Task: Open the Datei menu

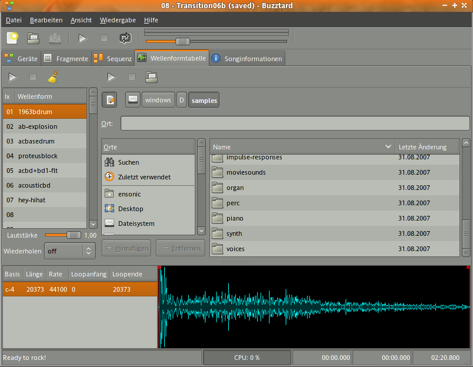Action: [x=14, y=20]
